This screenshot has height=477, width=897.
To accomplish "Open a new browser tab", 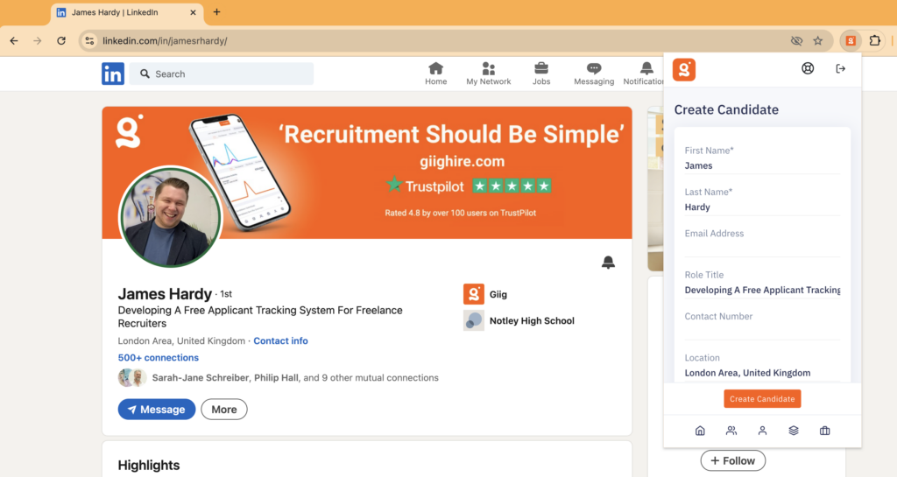I will pos(216,12).
